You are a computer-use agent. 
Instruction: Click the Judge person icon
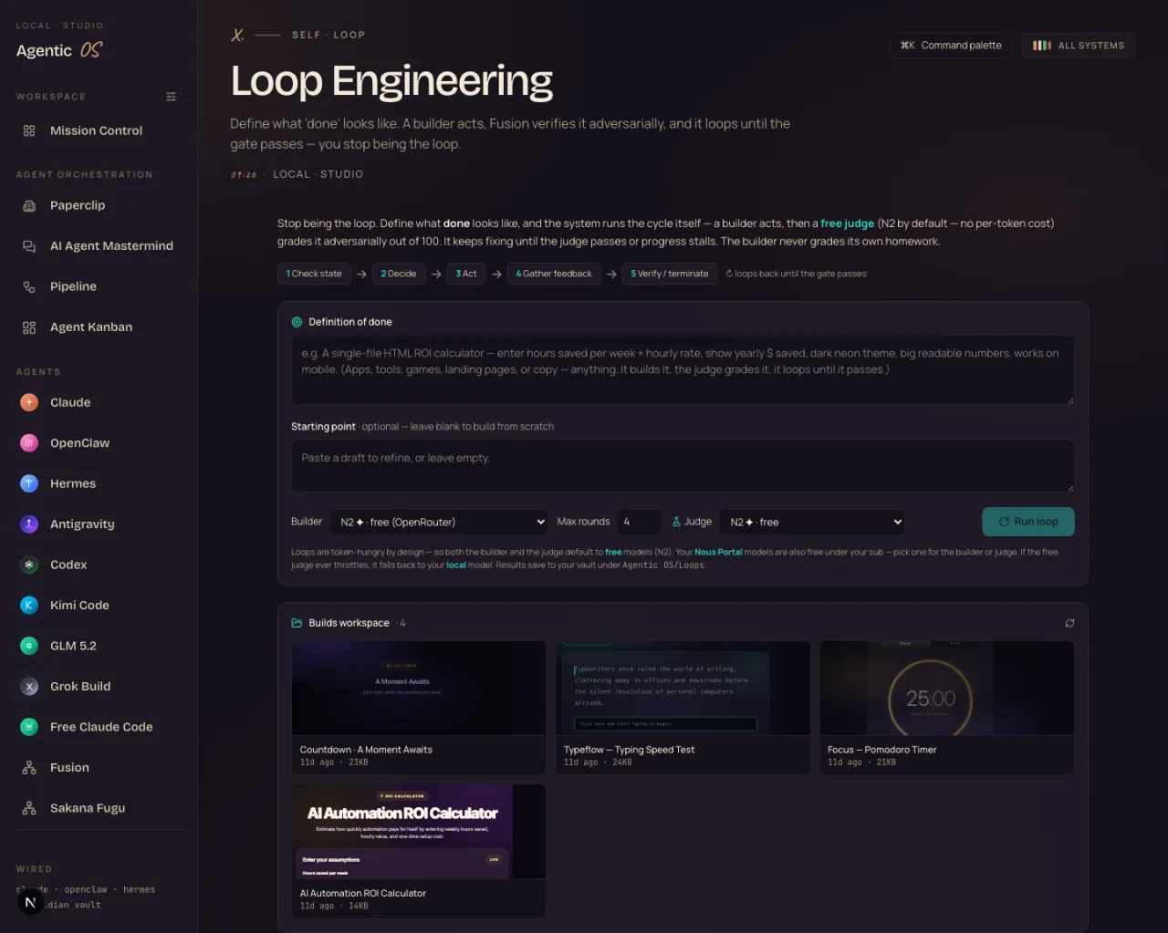tap(676, 522)
